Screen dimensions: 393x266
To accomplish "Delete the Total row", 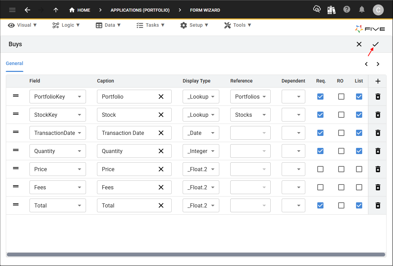I will (378, 205).
